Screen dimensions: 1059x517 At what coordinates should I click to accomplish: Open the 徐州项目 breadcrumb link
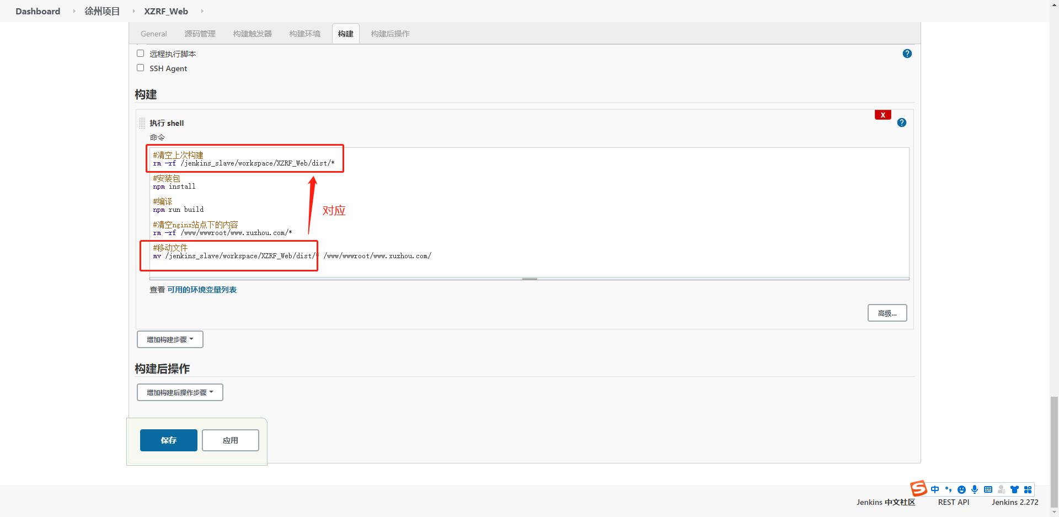(x=102, y=11)
